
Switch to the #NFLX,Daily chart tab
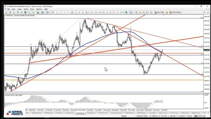pyautogui.click(x=163, y=113)
